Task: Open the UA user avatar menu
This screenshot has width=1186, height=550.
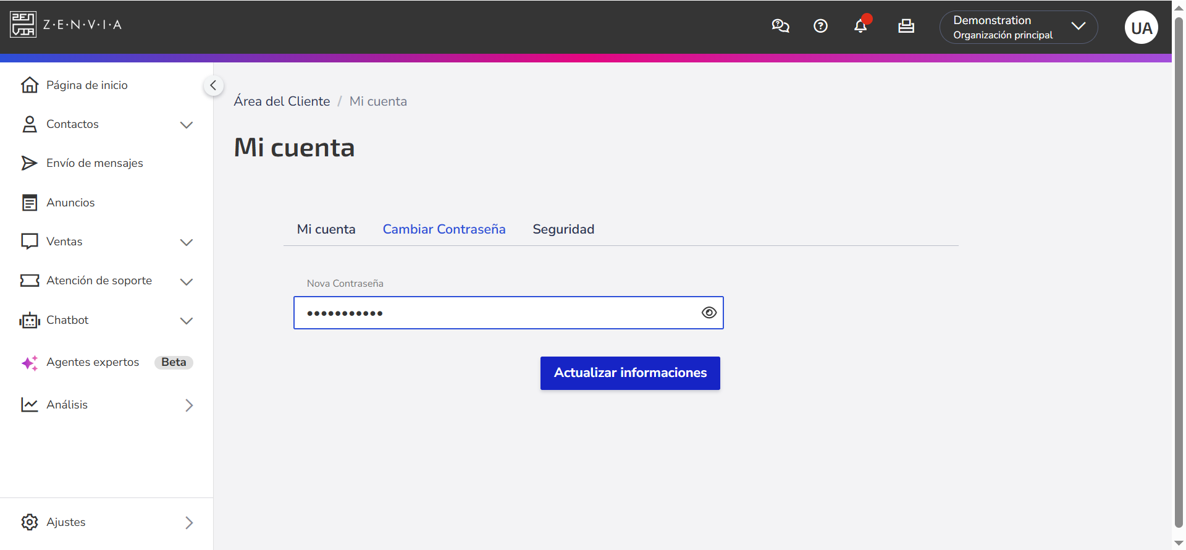Action: (1141, 27)
